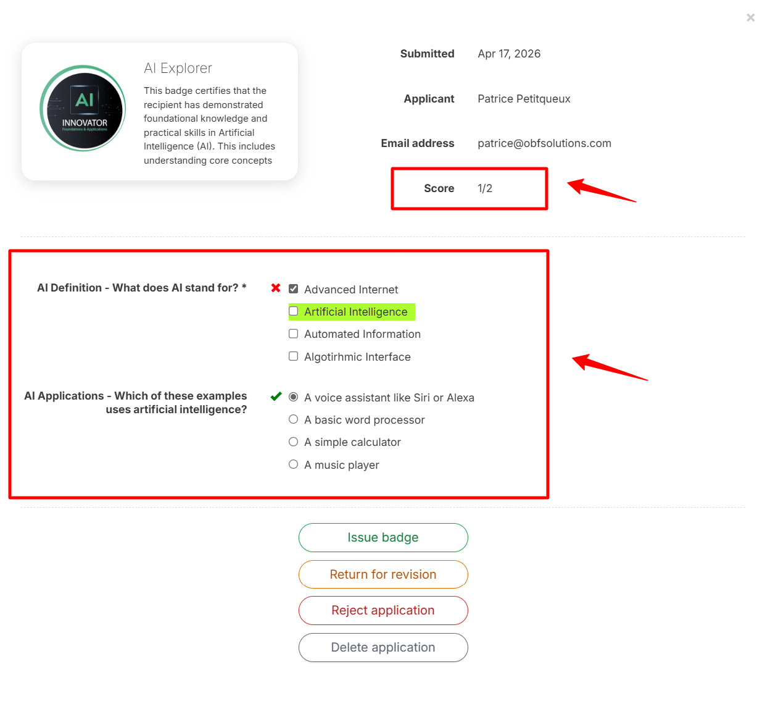Select the basic word processor option
The width and height of the screenshot is (765, 709).
coord(294,419)
